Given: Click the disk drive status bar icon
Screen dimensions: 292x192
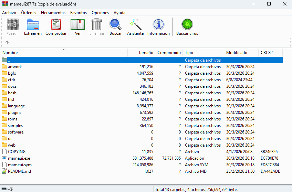Looking at the screenshot, I should [x=4, y=189].
